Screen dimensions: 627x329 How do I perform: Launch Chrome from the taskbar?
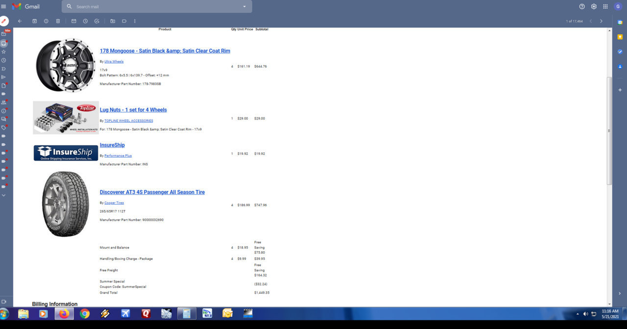(x=85, y=314)
